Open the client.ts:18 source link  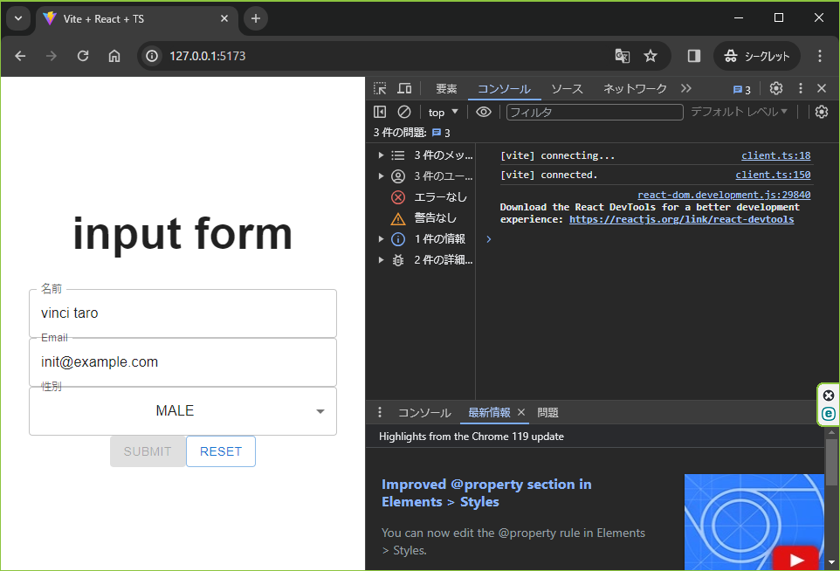(x=775, y=155)
